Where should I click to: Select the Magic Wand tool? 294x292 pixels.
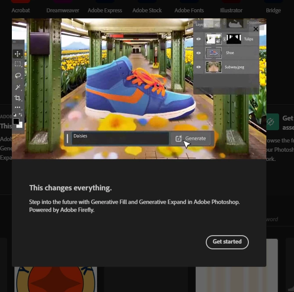[x=18, y=87]
